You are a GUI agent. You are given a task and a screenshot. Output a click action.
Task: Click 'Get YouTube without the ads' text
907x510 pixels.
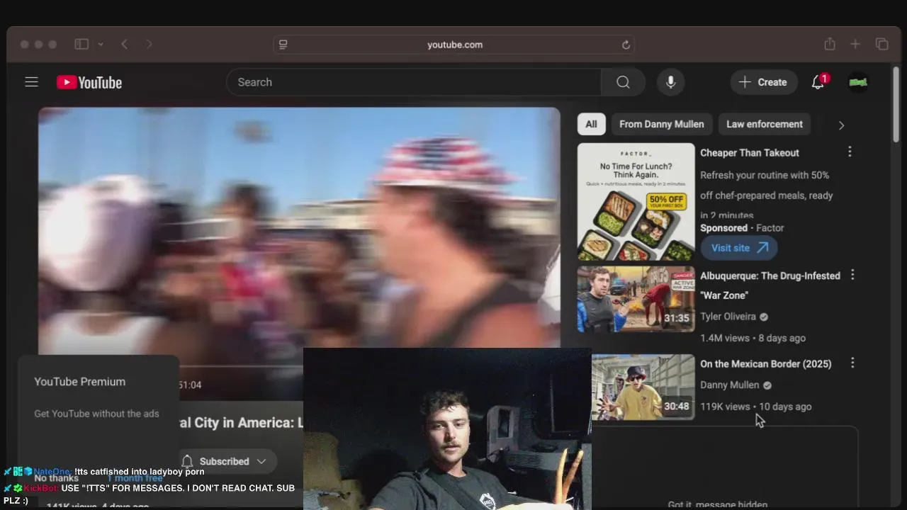96,414
